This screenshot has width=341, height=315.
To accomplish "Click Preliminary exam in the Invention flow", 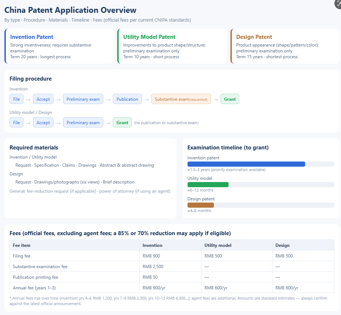I will pyautogui.click(x=83, y=99).
